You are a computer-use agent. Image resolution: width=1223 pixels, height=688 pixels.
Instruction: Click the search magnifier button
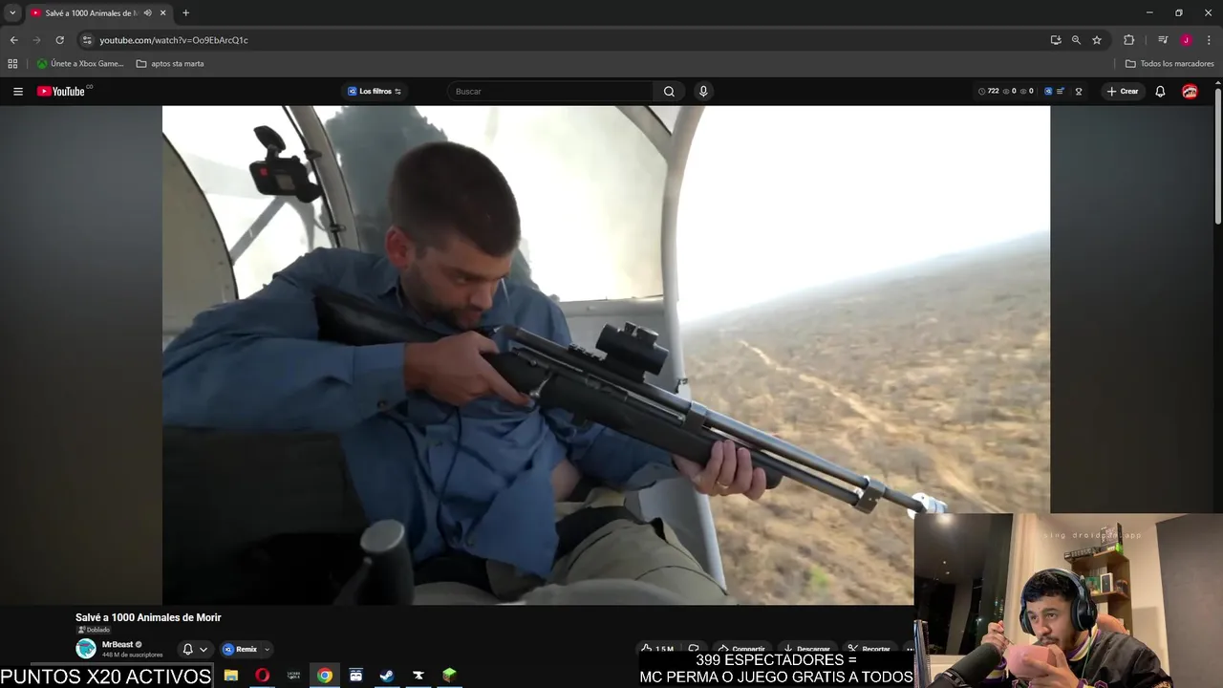tap(669, 92)
